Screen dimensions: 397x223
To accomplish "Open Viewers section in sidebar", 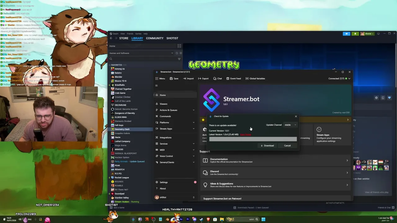I will (x=175, y=104).
